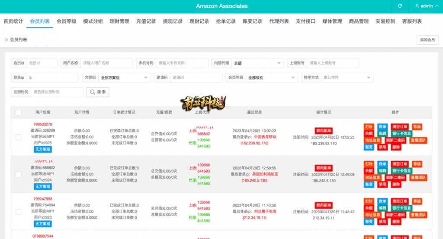Viewport: 443px width, 239px height.
Task: Click 无方案组 tag under user 799503270
Action: coord(43,150)
